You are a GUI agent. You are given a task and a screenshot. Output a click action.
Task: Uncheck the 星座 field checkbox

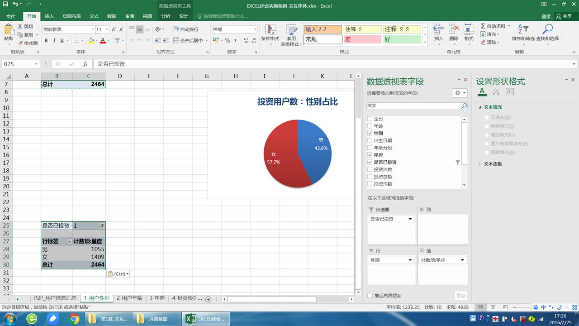pyautogui.click(x=370, y=155)
